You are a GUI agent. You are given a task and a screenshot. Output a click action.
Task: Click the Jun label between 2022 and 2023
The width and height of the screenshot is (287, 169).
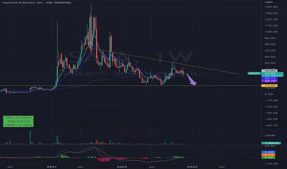(152, 167)
